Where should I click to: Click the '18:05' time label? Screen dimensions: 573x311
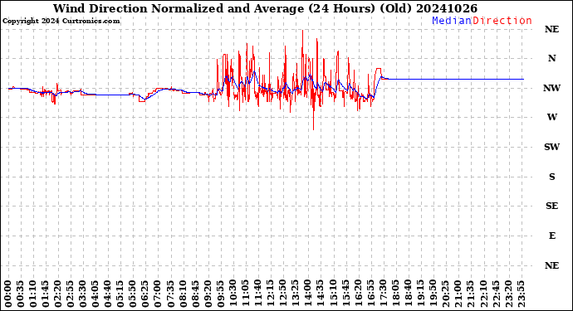point(396,294)
